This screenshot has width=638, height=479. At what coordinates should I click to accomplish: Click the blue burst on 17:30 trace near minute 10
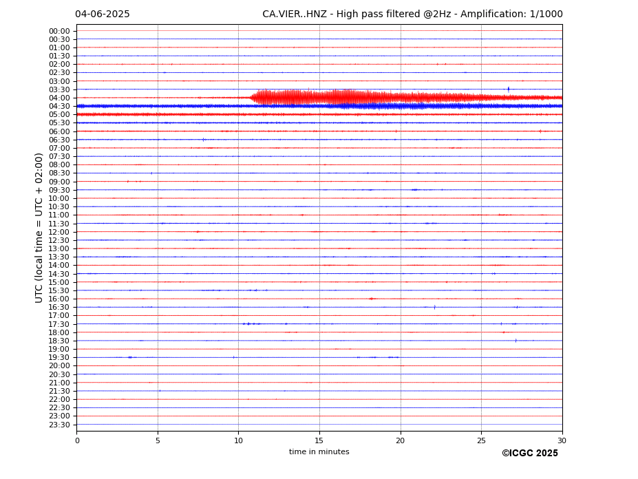click(x=251, y=324)
